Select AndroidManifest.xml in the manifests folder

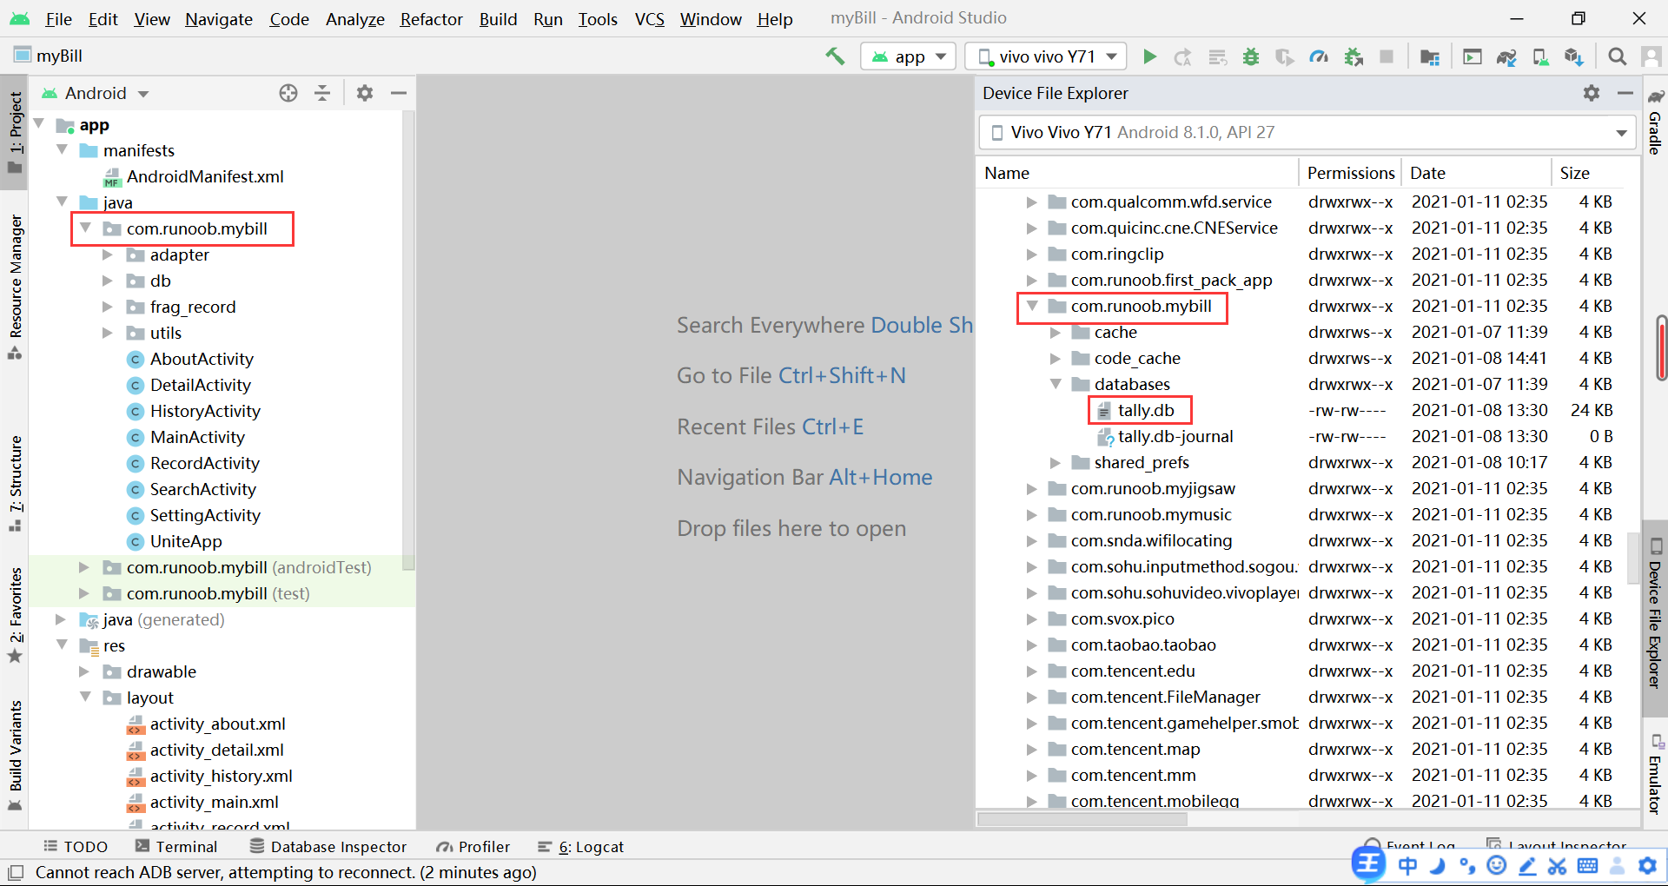tap(205, 176)
